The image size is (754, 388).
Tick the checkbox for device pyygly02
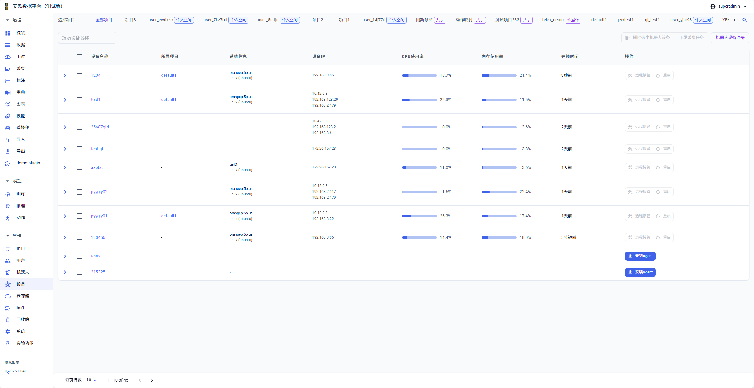tap(79, 192)
